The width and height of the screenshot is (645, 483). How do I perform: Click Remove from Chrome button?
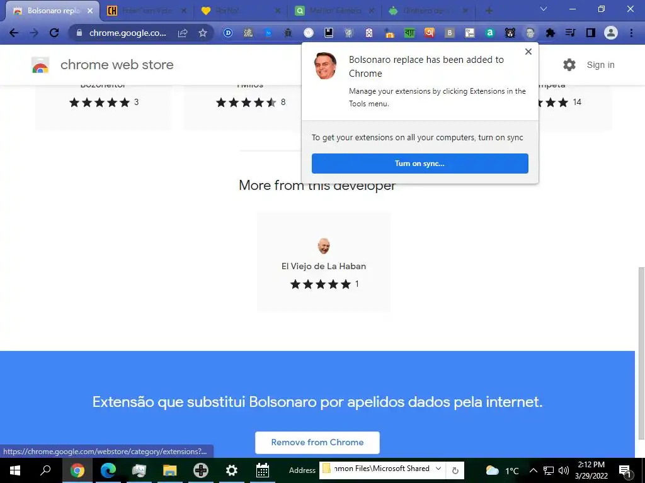[x=317, y=442]
